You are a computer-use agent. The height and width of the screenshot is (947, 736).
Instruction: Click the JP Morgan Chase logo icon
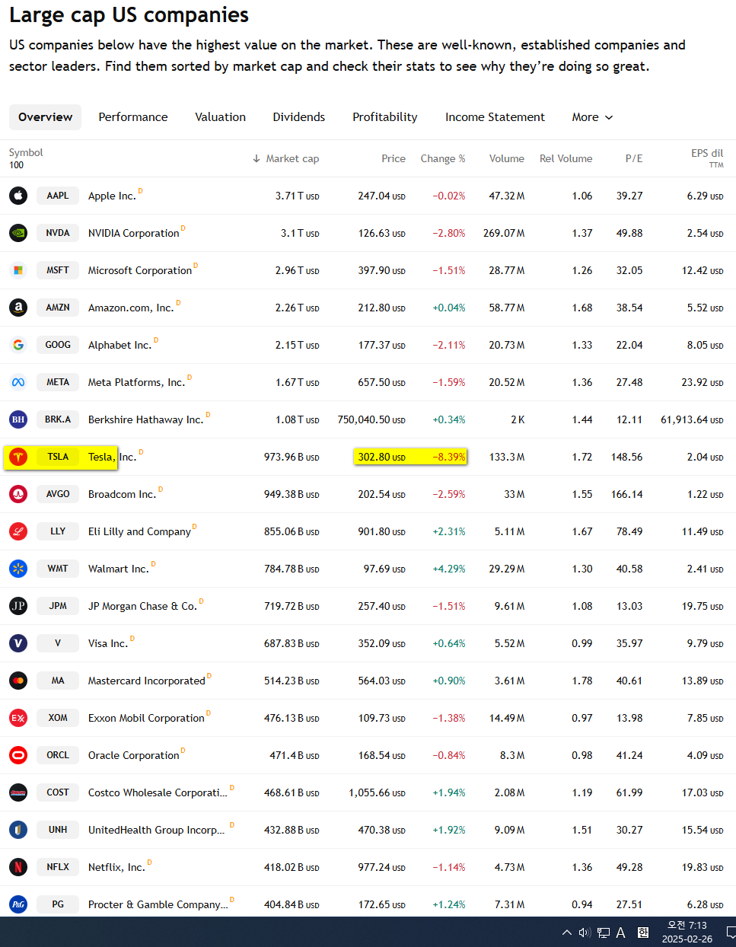click(x=18, y=606)
